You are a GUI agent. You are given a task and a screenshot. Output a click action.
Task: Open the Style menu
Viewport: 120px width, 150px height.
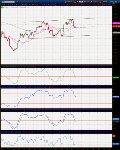coord(87,2)
